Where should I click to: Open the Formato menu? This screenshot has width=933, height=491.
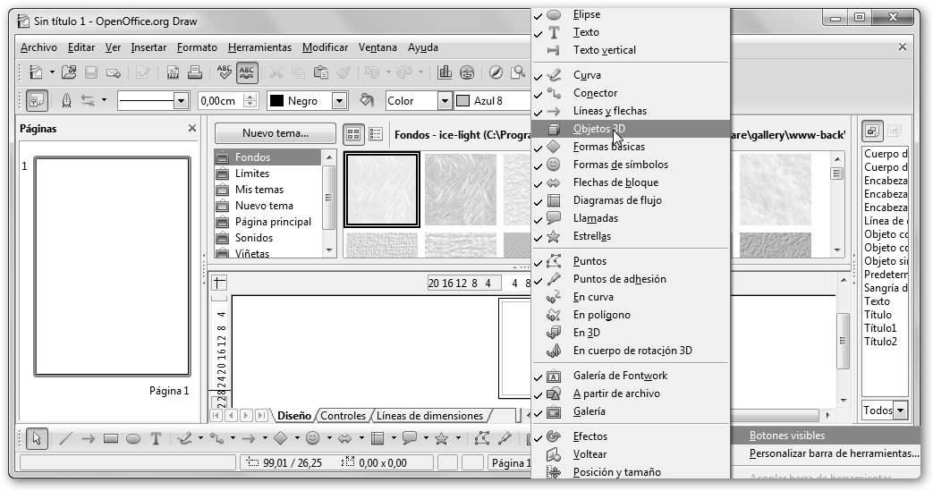[197, 47]
